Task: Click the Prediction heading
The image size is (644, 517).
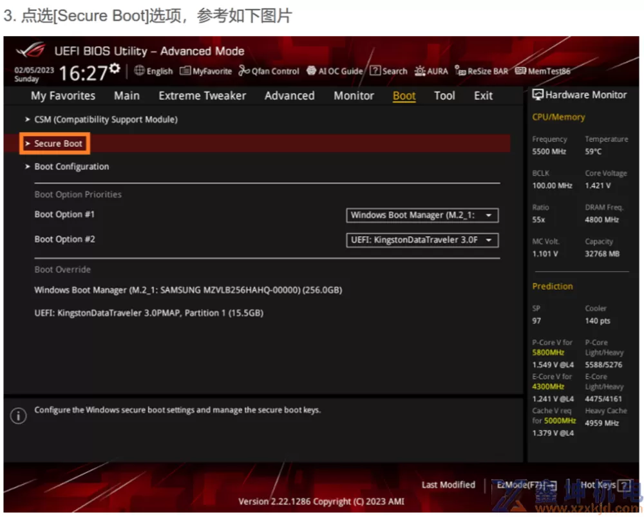Action: [x=553, y=287]
